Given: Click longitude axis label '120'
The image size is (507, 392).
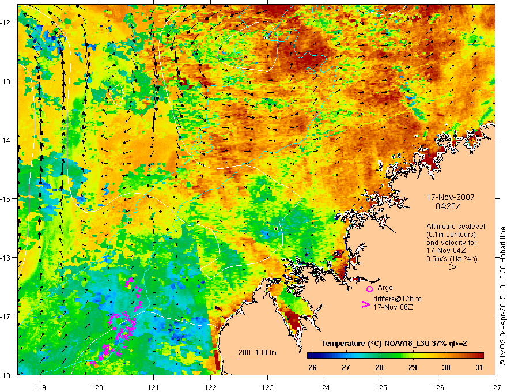Looking at the screenshot, I should (x=97, y=387).
